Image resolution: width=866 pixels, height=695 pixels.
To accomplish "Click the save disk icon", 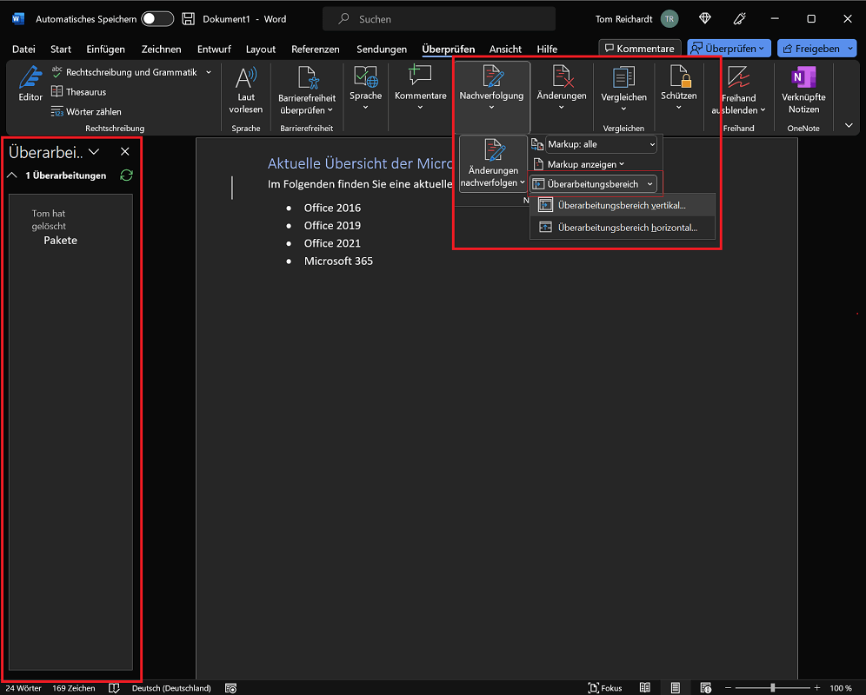I will click(189, 19).
